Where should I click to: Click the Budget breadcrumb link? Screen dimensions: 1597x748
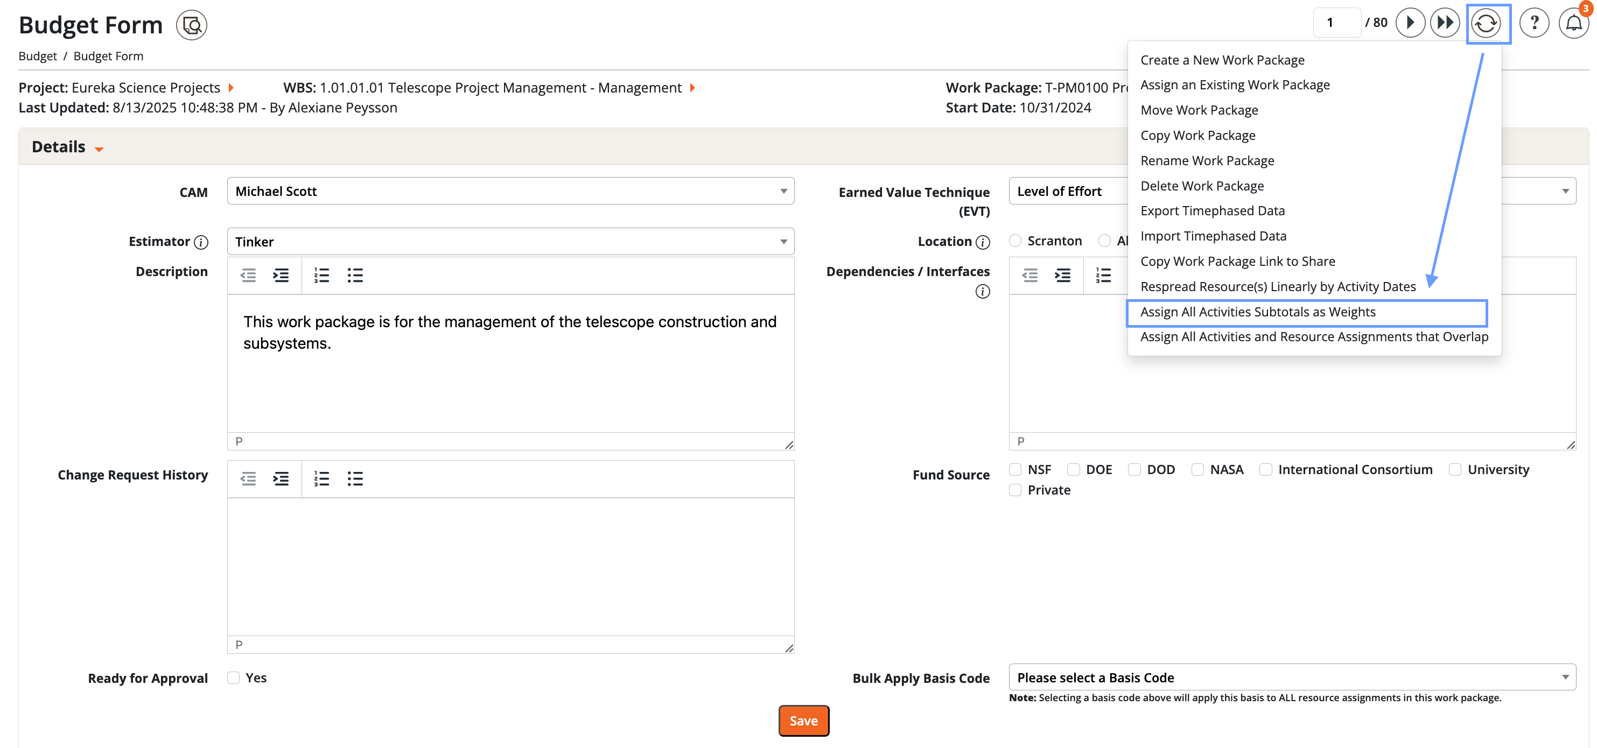coord(37,56)
